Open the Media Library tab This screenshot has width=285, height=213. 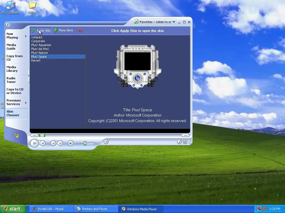point(16,69)
